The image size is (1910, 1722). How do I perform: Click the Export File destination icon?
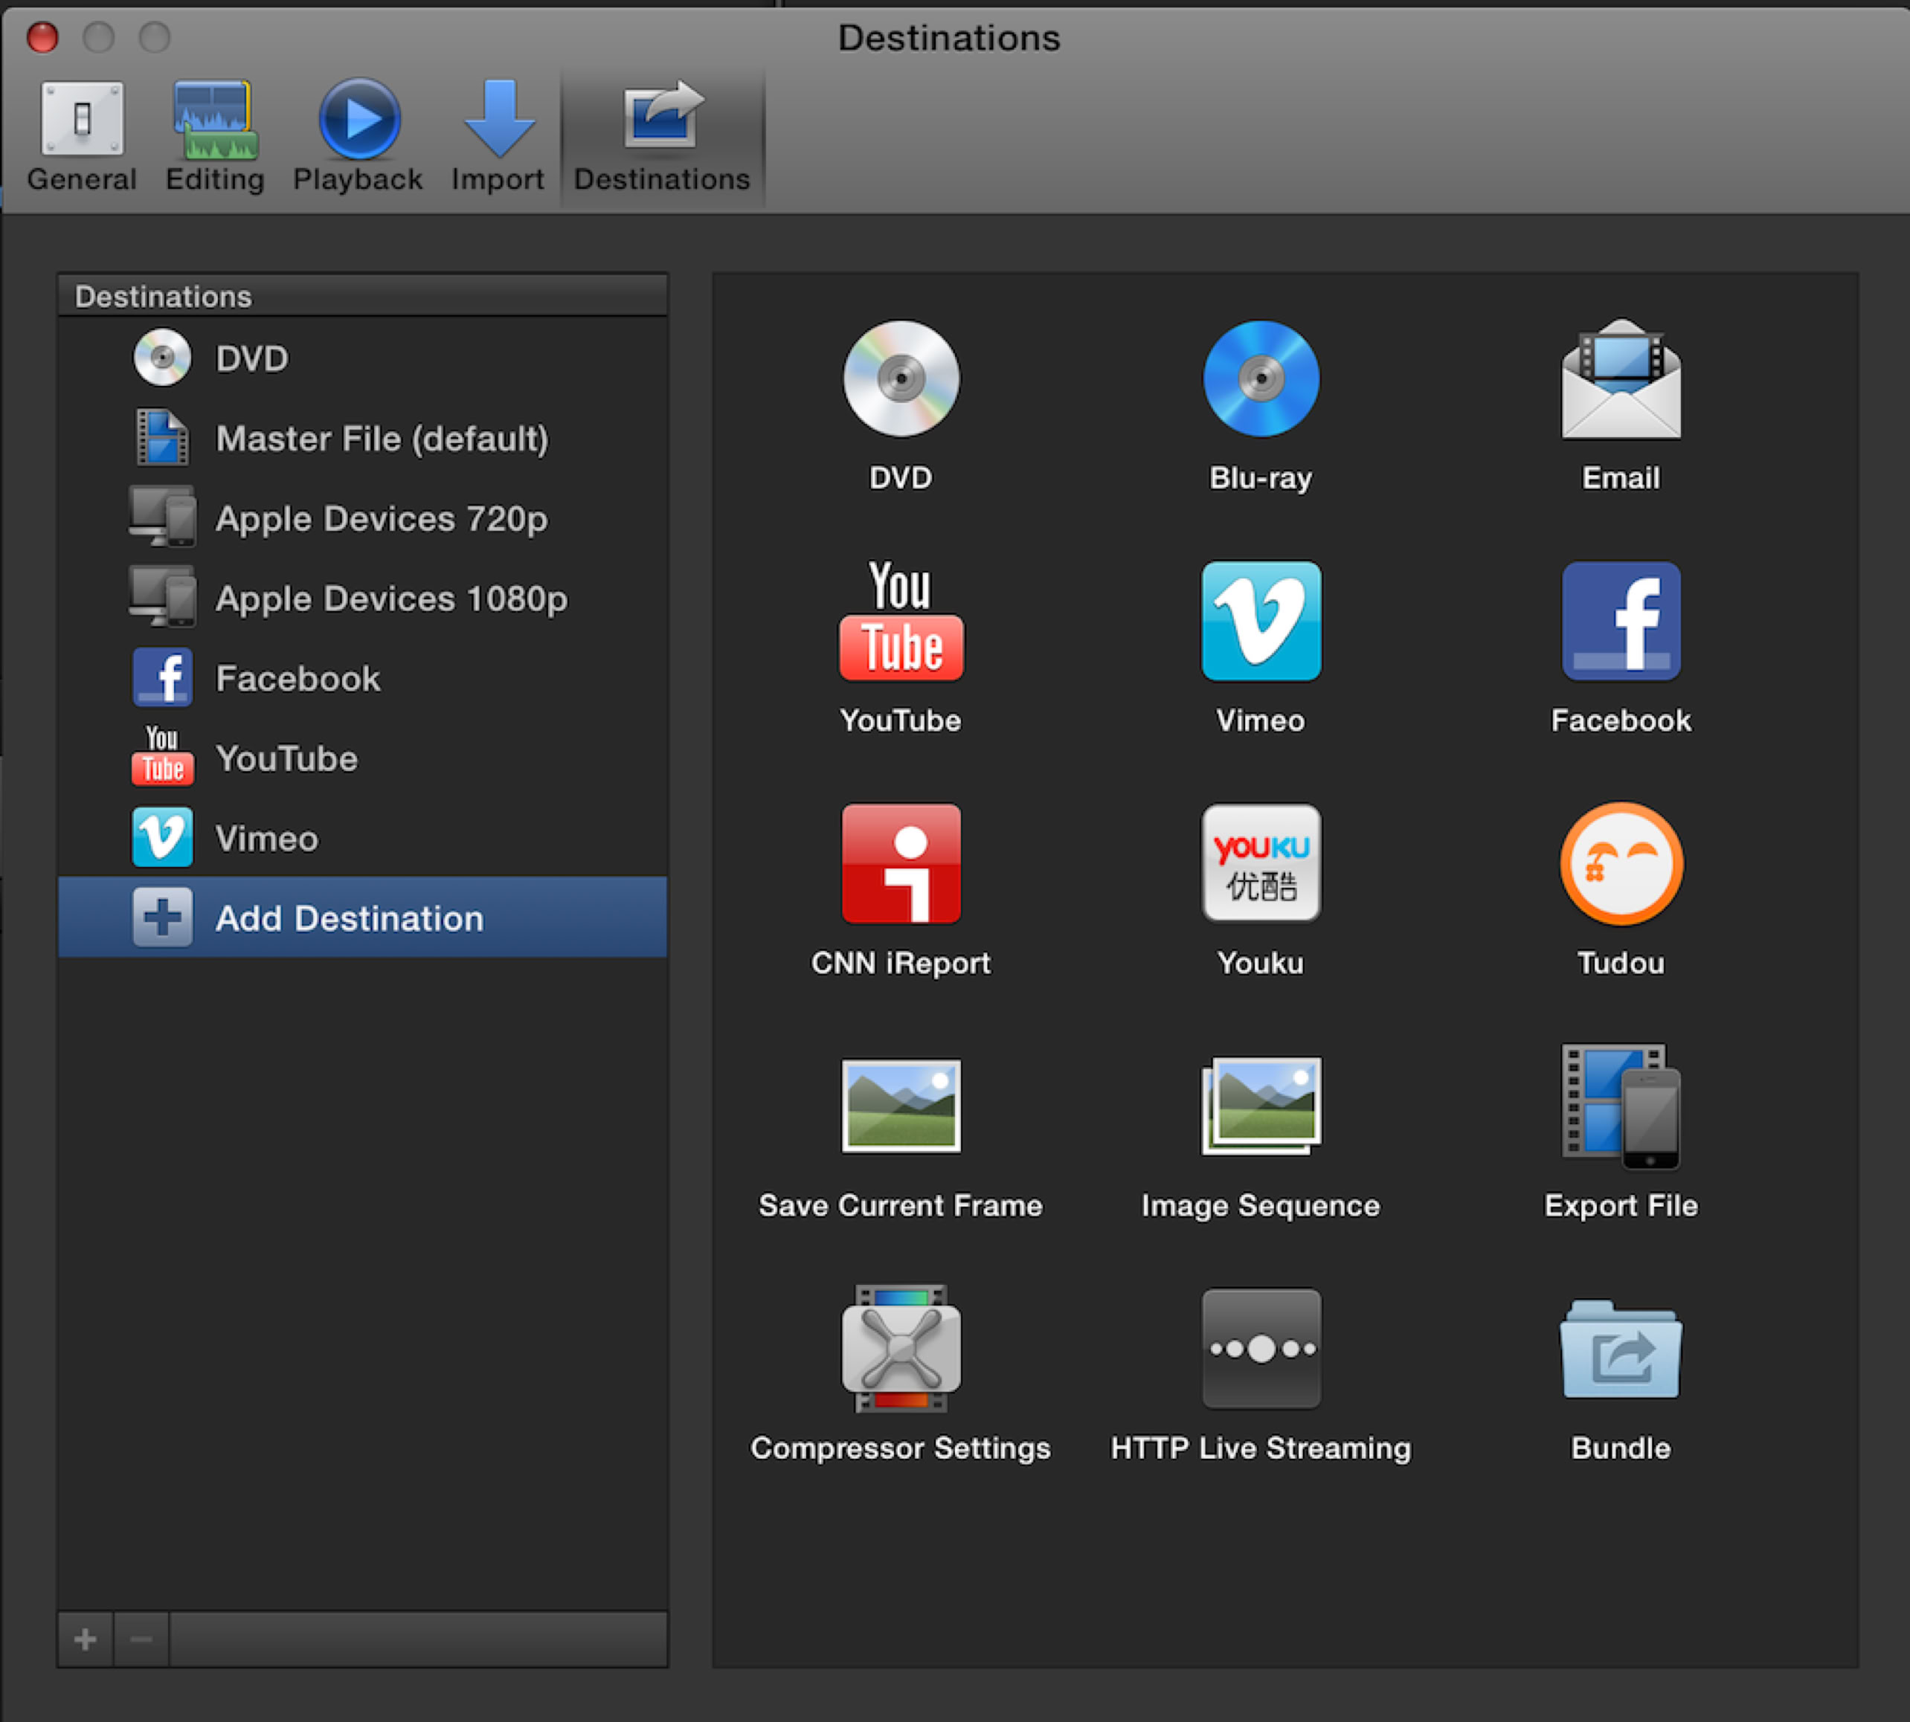tap(1621, 1106)
